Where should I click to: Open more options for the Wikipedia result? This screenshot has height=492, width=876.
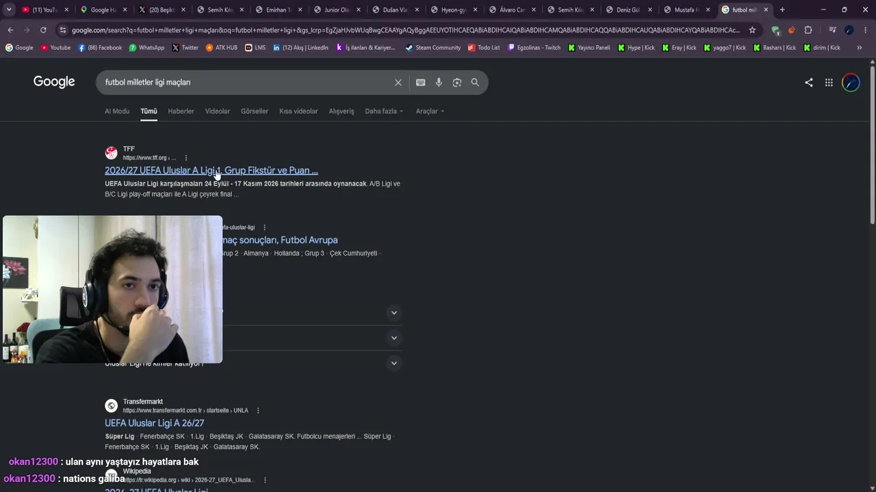265,480
